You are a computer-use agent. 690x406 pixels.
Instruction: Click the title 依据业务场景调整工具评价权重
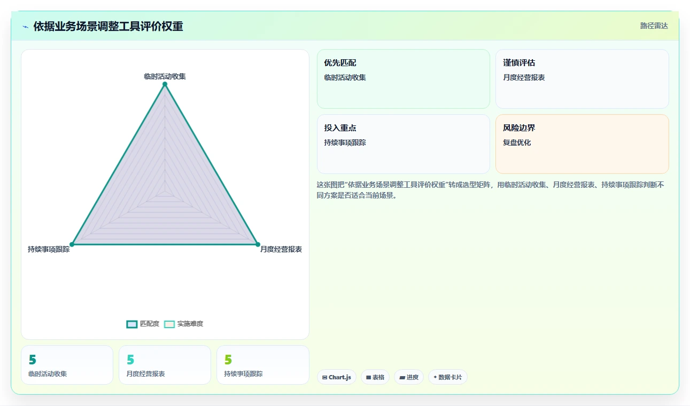click(108, 27)
